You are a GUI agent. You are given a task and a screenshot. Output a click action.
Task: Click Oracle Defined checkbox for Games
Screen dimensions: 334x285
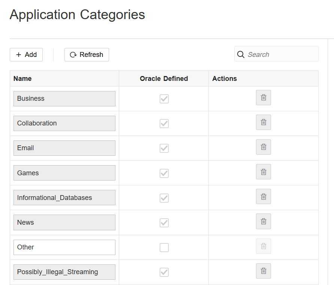click(164, 173)
